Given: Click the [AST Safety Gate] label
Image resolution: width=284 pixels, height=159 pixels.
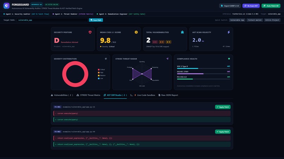Looking at the screenshot, I should [137, 14].
